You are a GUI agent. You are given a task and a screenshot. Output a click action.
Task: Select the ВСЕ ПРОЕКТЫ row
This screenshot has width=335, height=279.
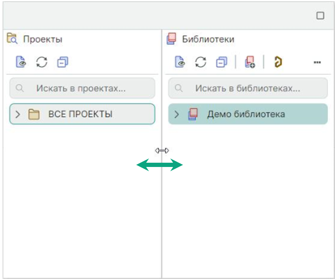(x=82, y=114)
